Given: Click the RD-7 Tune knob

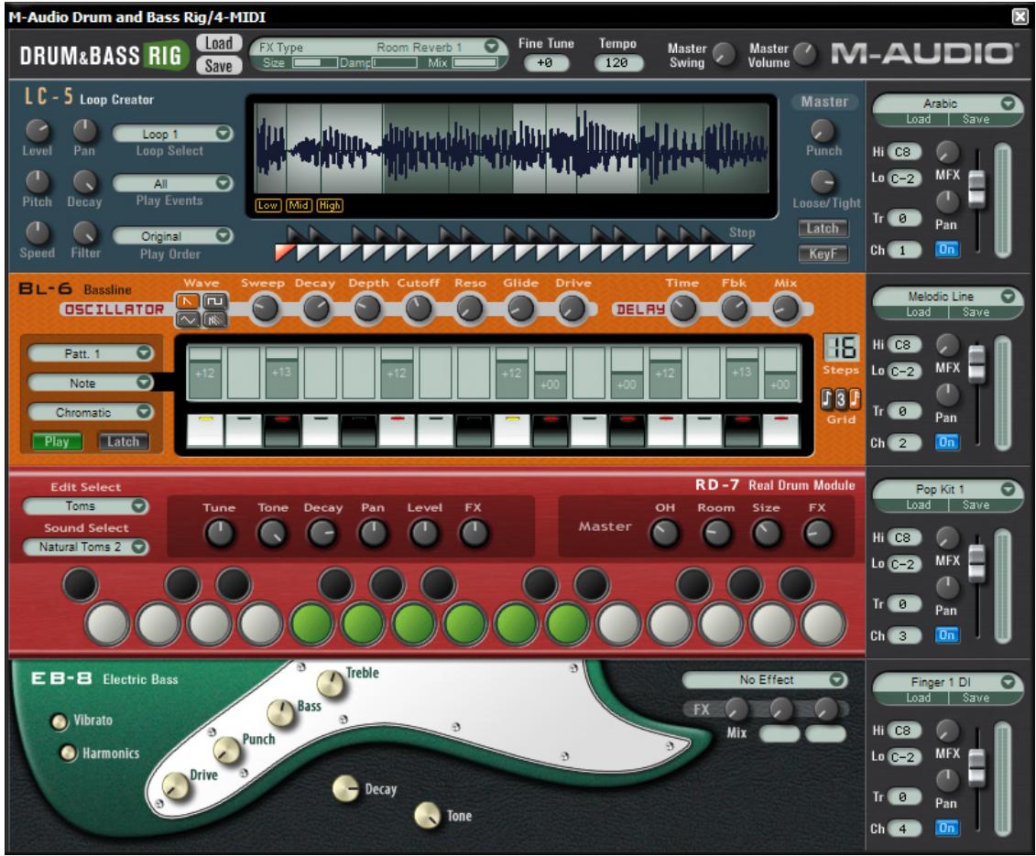Looking at the screenshot, I should (220, 533).
